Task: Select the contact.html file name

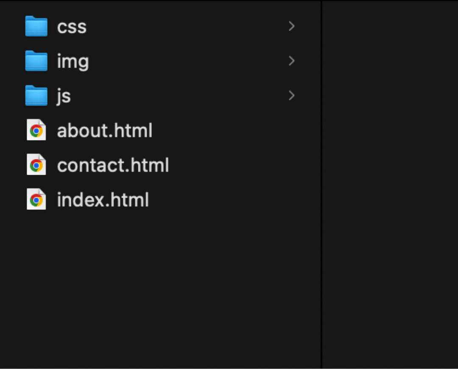Action: click(x=113, y=165)
